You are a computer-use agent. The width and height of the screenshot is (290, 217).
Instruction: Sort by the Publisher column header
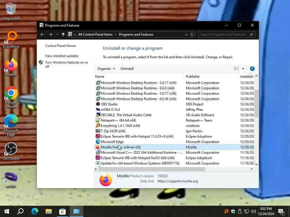(x=211, y=76)
